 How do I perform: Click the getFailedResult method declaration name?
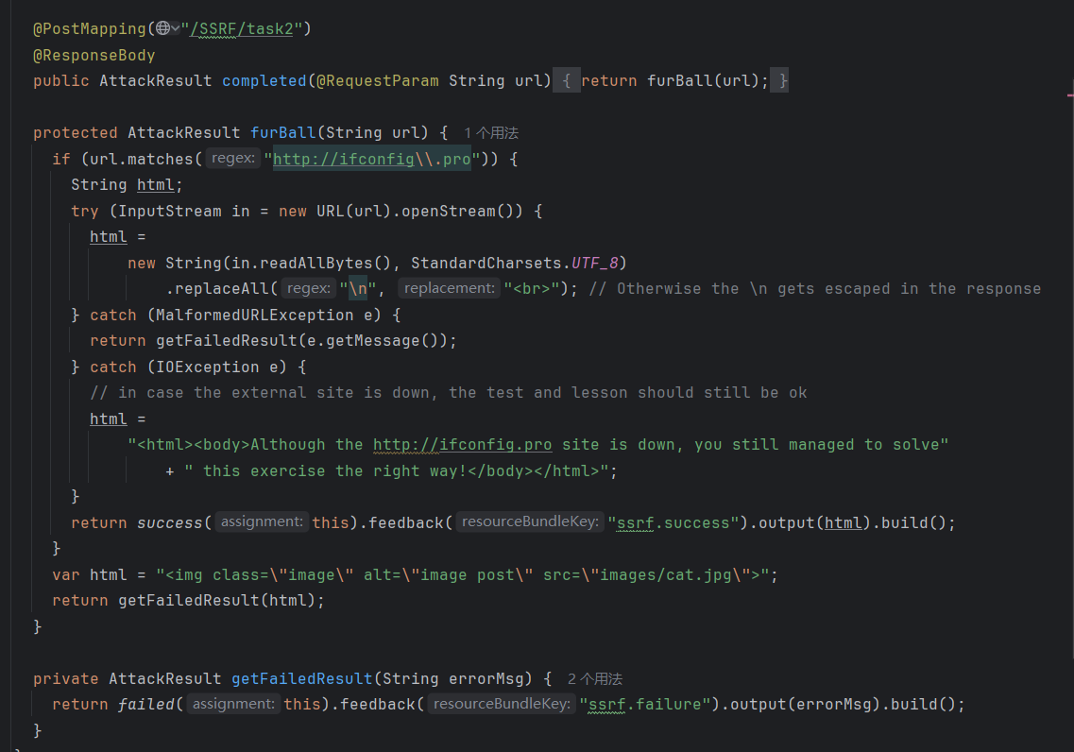[x=301, y=678]
